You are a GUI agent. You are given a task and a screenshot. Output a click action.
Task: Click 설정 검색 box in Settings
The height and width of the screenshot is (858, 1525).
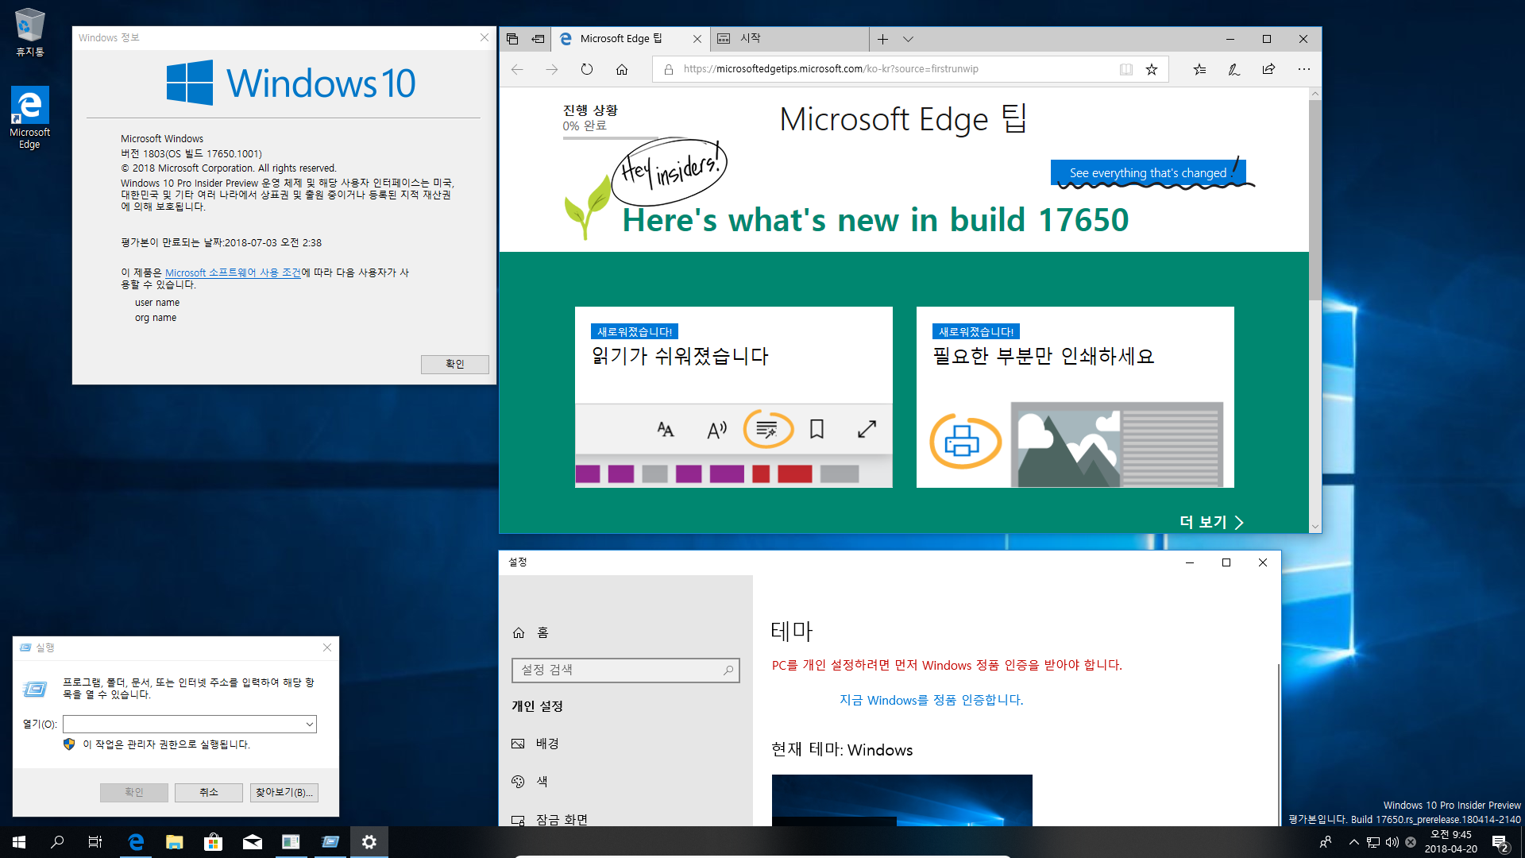(x=626, y=670)
